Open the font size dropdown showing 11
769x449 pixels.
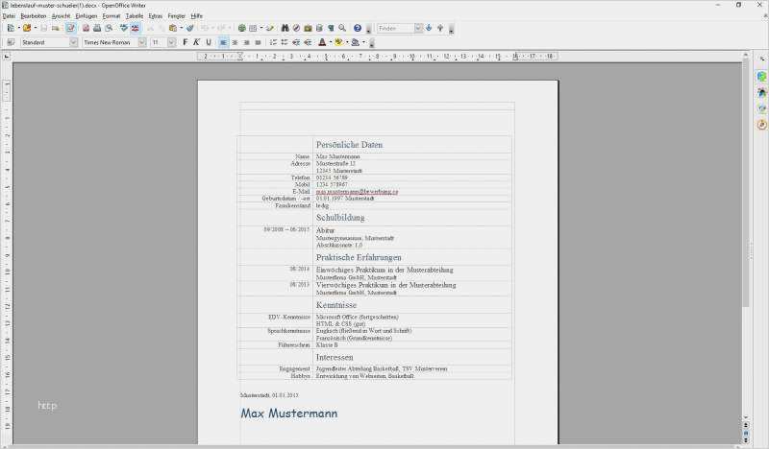[x=171, y=42]
